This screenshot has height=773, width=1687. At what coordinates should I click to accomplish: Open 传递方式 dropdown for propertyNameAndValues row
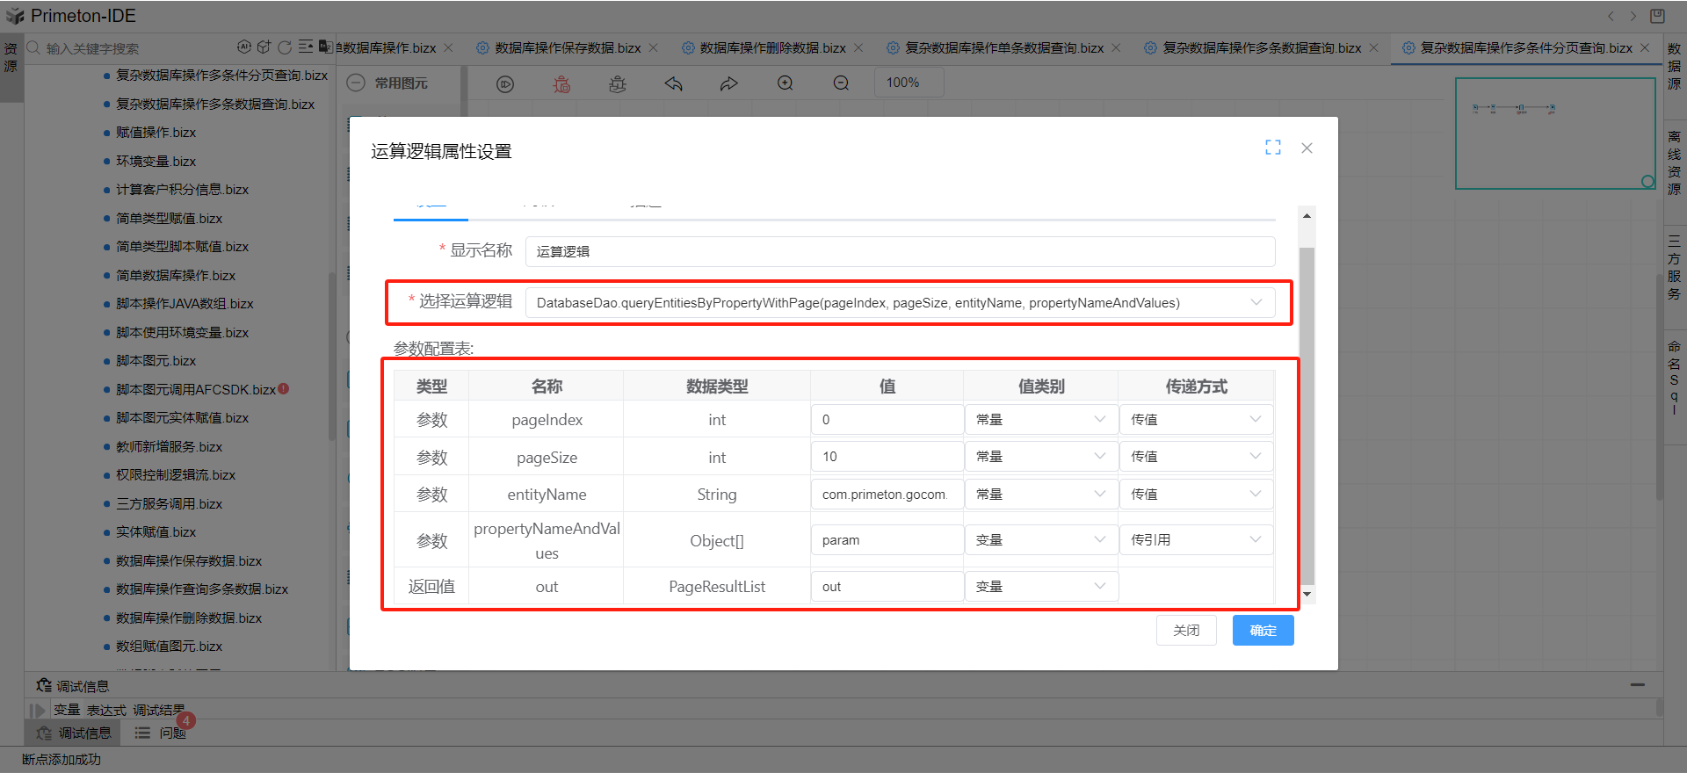[x=1195, y=540]
